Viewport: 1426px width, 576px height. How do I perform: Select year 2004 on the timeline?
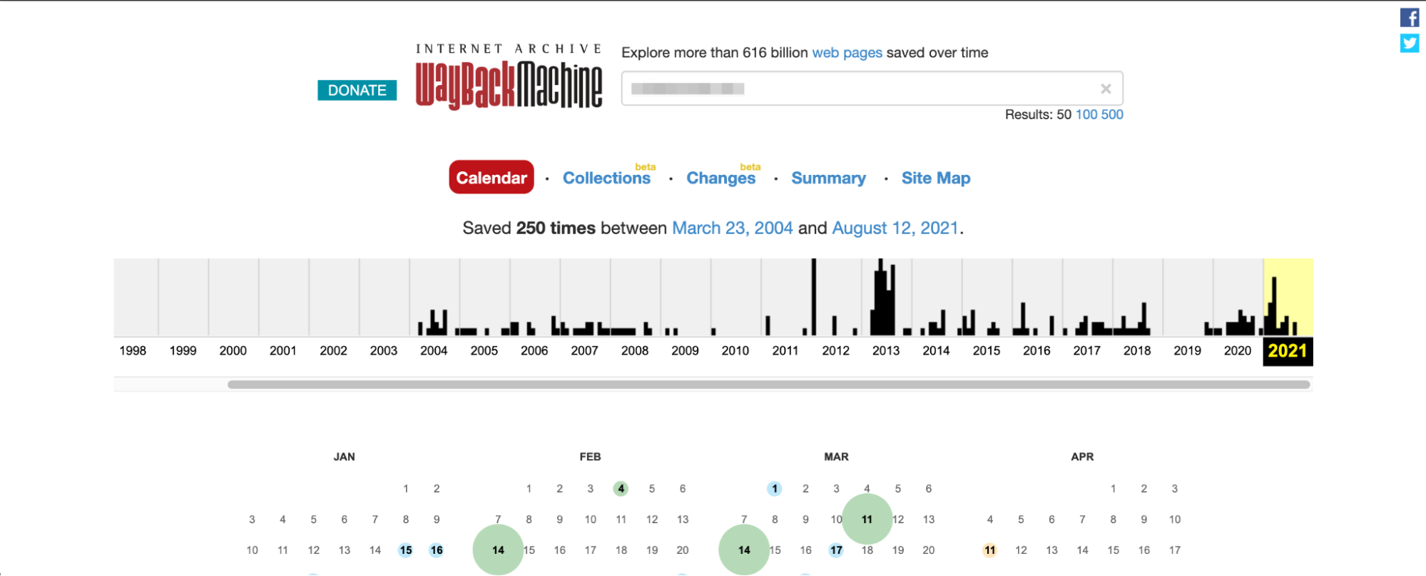pyautogui.click(x=434, y=350)
